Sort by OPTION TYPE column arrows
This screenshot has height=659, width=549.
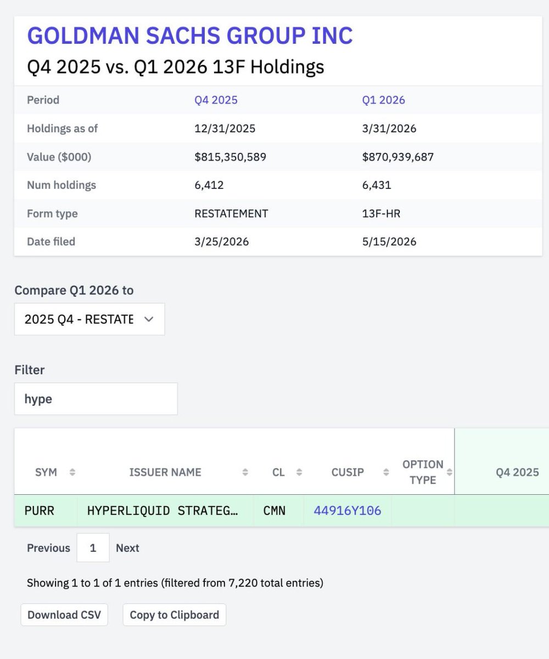coord(450,472)
